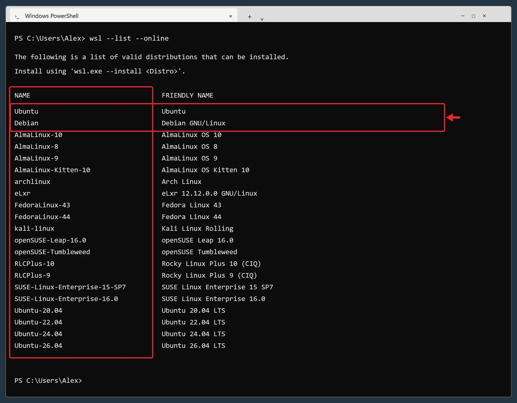The width and height of the screenshot is (517, 403).
Task: Select the 'Ubuntu 22.04 LTS' friendly name
Action: point(193,322)
